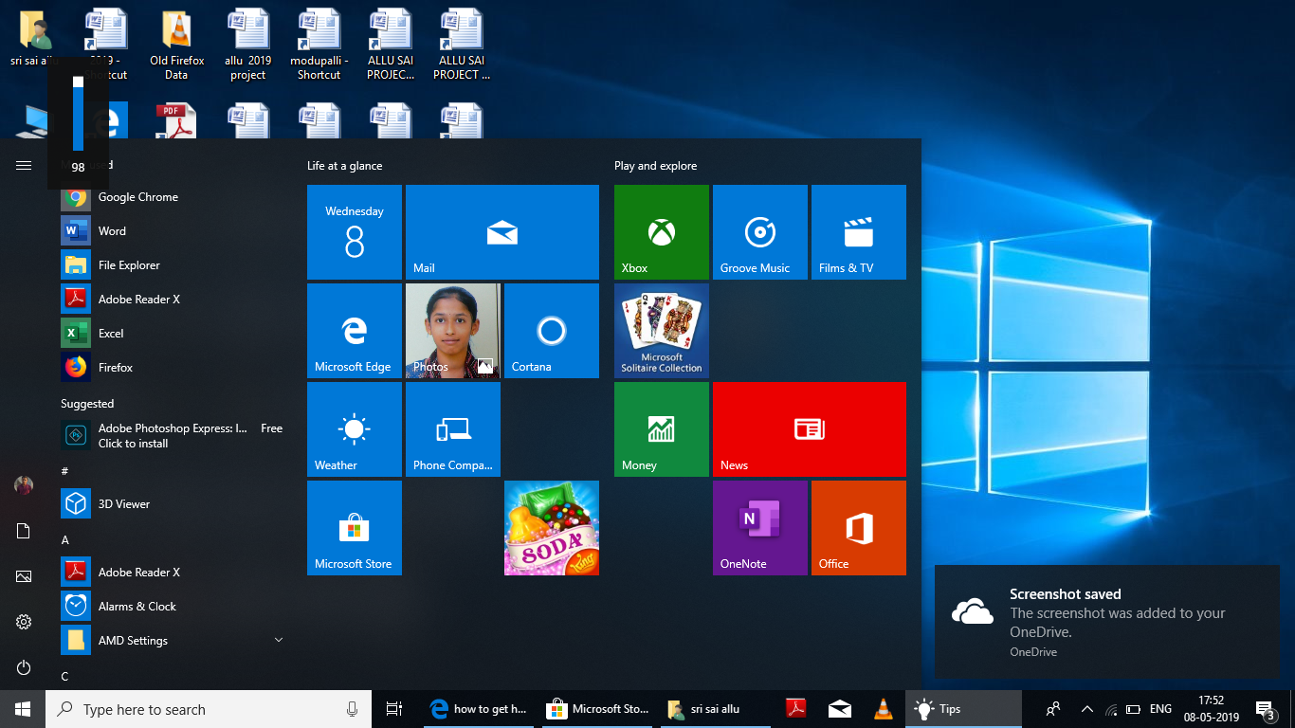Switch to Edge 'how to get h...' taskbar window
Viewport: 1295px width, 728px height.
click(480, 709)
